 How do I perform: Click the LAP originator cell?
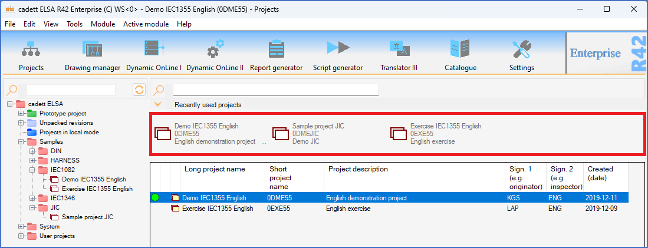coord(513,209)
